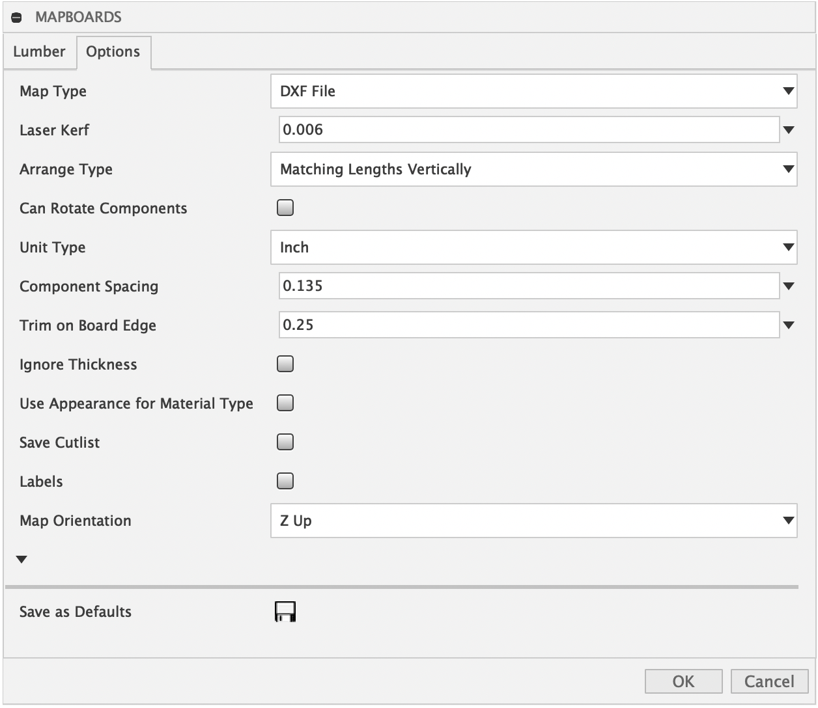
Task: Open the Map Type dropdown
Action: coord(533,91)
